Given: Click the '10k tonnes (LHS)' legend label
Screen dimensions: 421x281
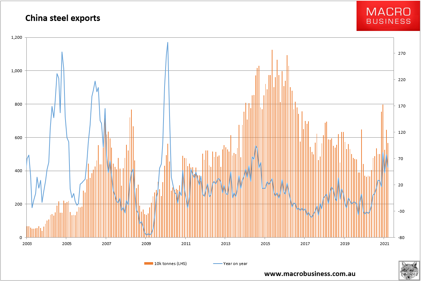Looking at the screenshot, I should [x=170, y=264].
